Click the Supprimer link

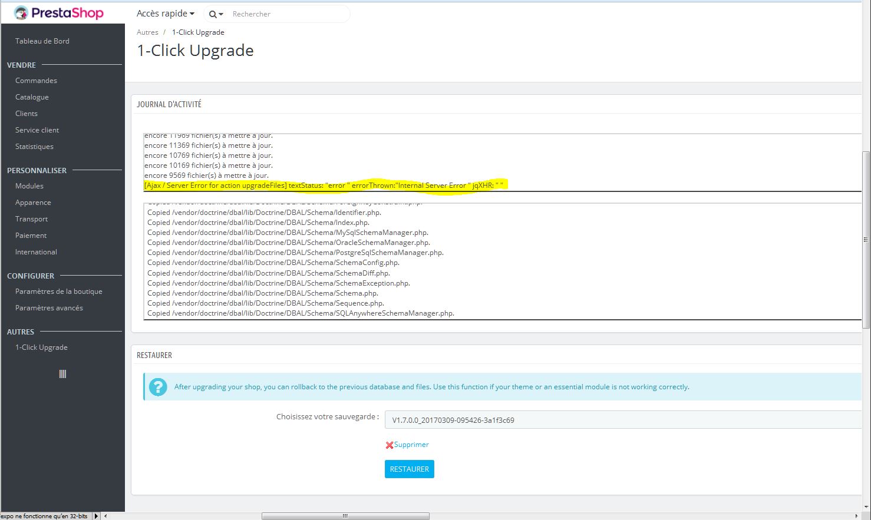tap(411, 445)
